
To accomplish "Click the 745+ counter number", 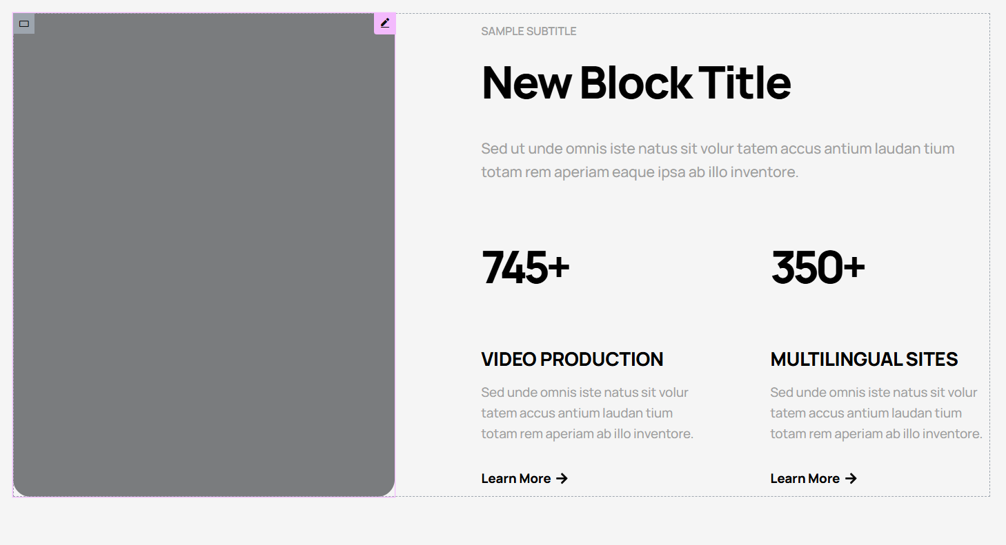I will (x=525, y=267).
